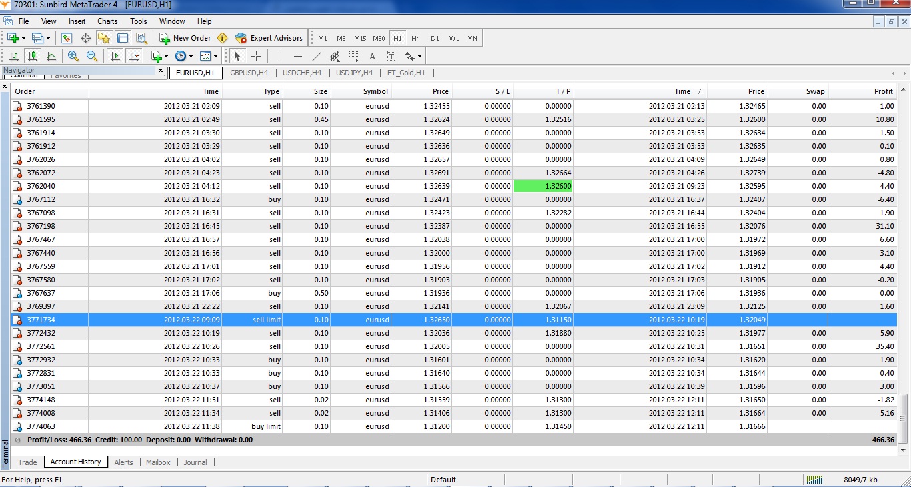Select the Text Label tool
This screenshot has height=487, width=911.
pos(391,56)
